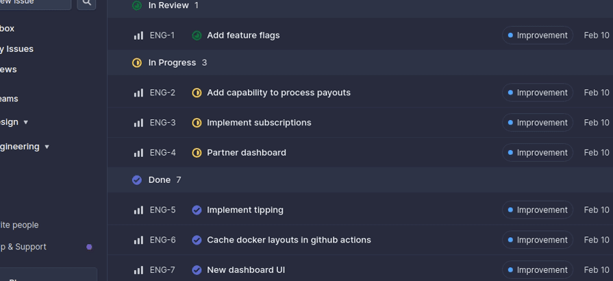
Task: Click the priority bars icon for ENG-1
Action: click(138, 36)
